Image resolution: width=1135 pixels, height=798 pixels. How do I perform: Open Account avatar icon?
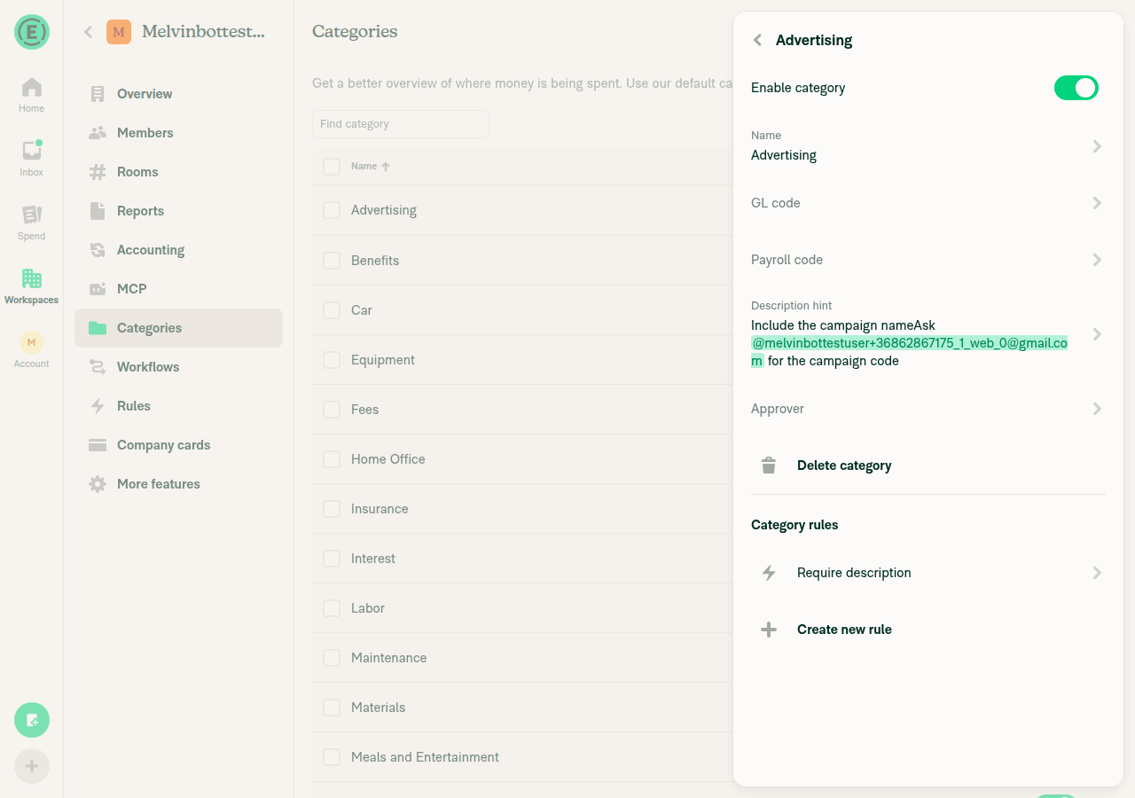click(32, 342)
